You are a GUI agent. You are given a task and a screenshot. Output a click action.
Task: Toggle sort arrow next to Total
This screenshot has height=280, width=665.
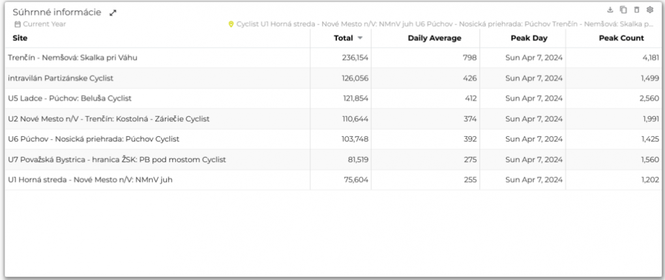[x=360, y=38]
